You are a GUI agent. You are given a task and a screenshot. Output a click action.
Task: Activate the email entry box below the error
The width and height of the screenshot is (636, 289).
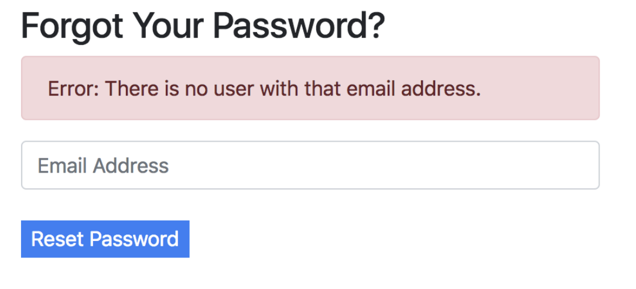(310, 166)
